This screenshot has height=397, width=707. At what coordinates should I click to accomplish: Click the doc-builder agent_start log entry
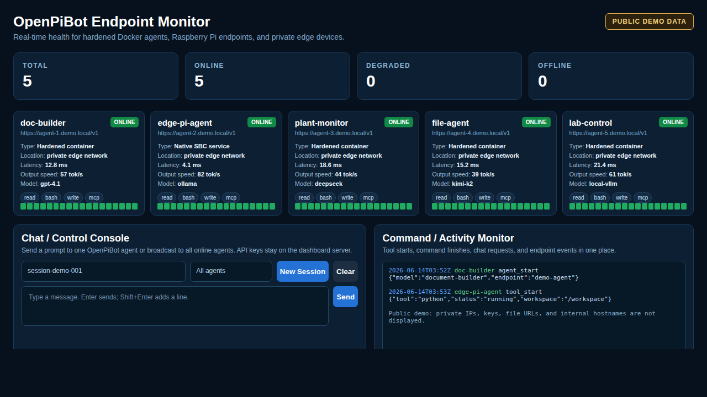[x=484, y=274]
